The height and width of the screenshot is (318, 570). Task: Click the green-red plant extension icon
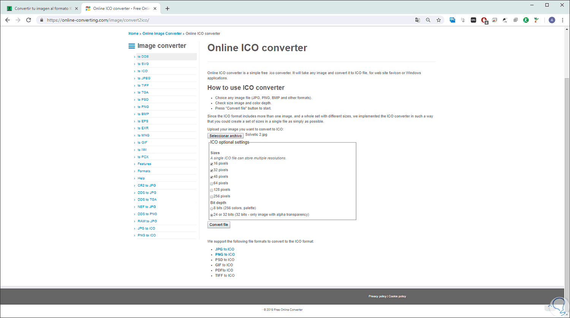point(536,20)
